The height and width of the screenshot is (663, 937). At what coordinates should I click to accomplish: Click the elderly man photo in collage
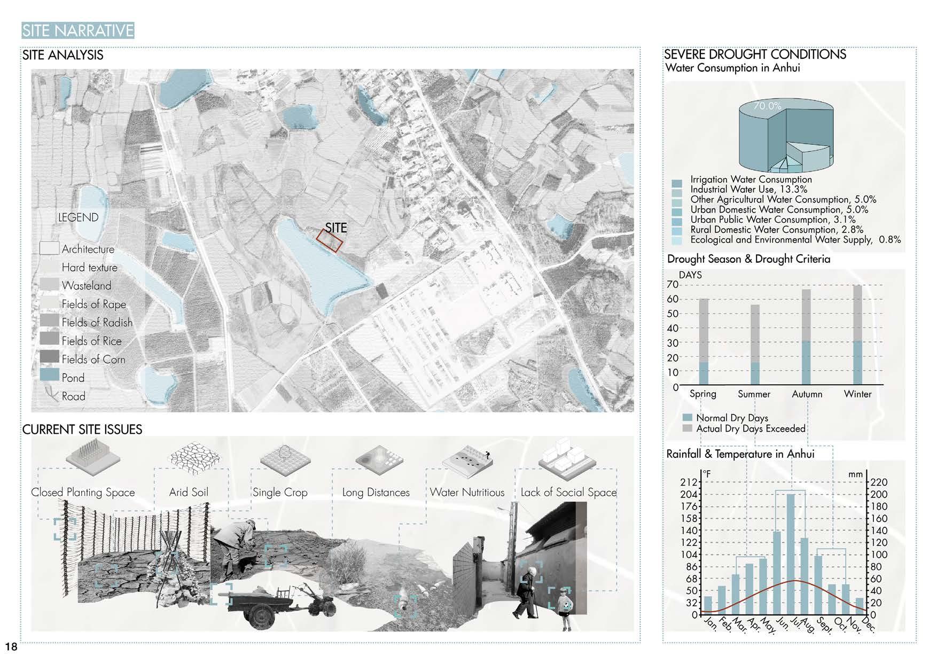click(525, 592)
